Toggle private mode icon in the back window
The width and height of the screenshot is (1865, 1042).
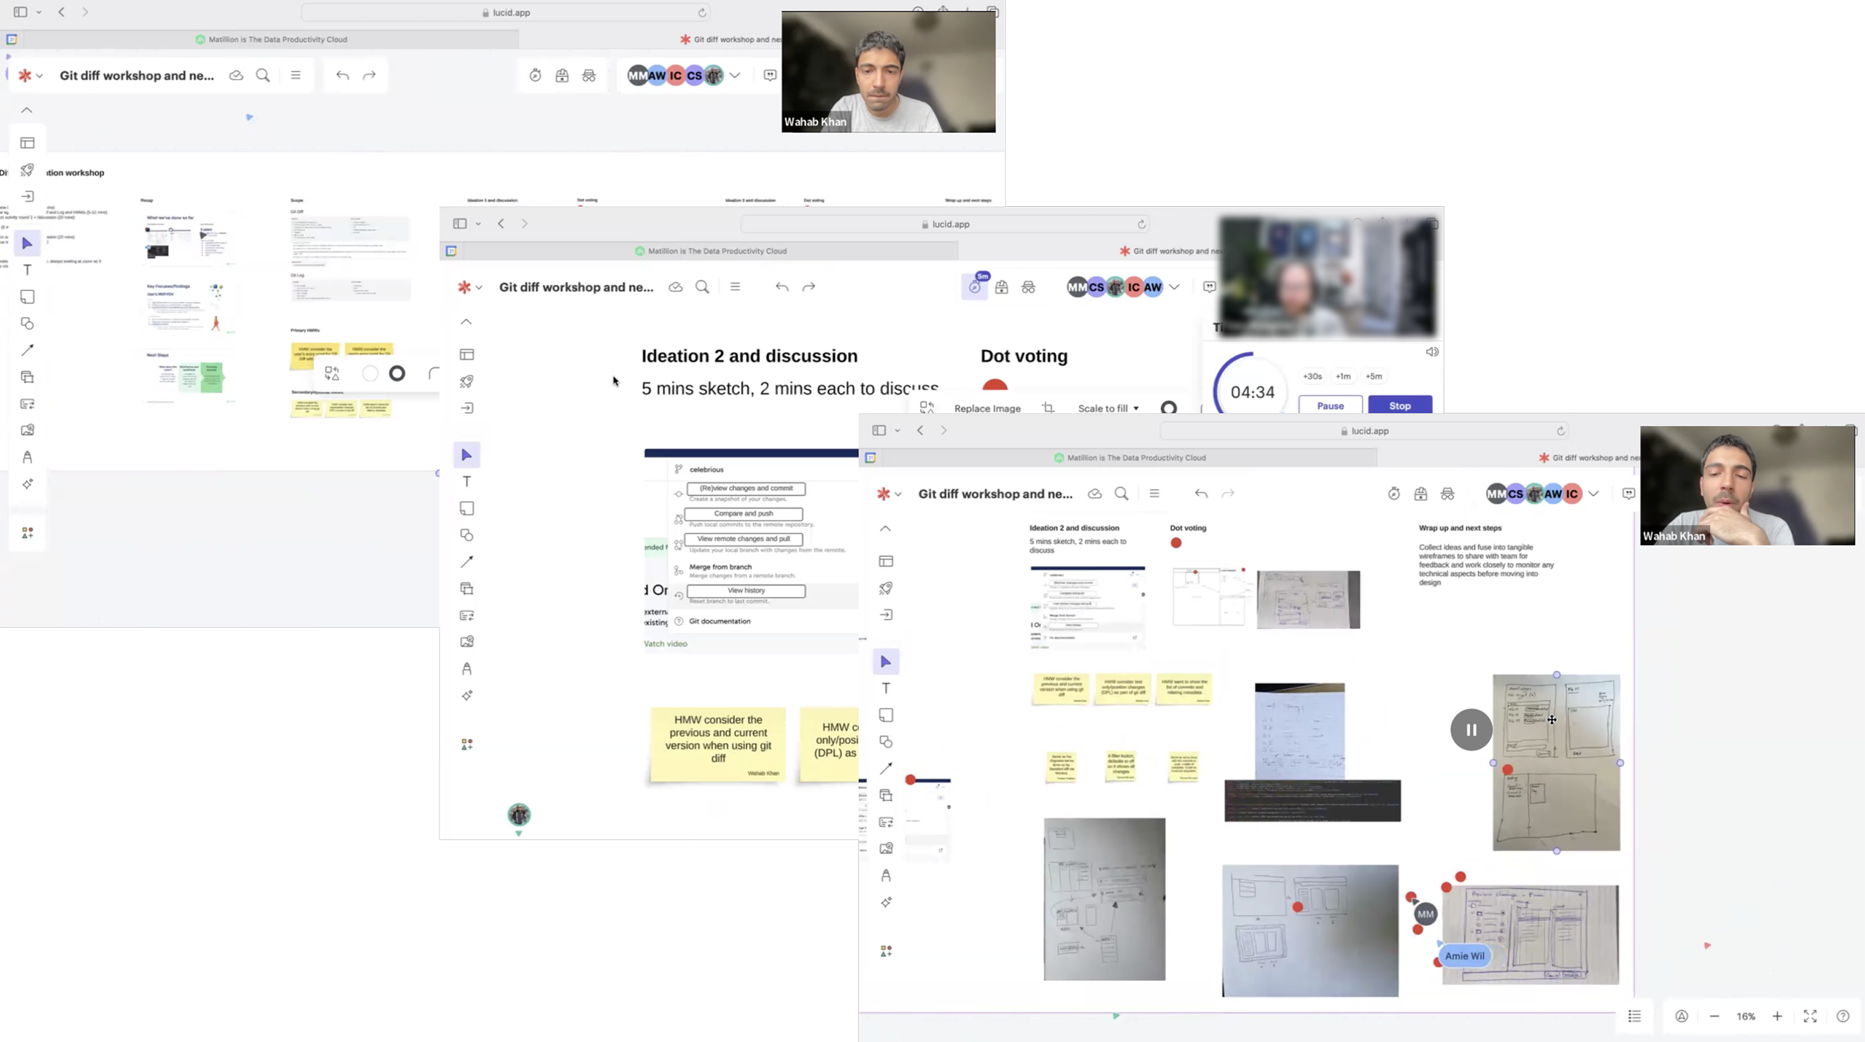[588, 75]
